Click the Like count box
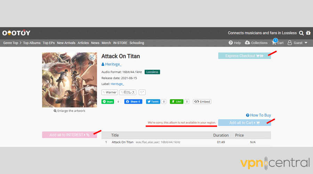This screenshot has width=313, height=174. tap(187, 102)
